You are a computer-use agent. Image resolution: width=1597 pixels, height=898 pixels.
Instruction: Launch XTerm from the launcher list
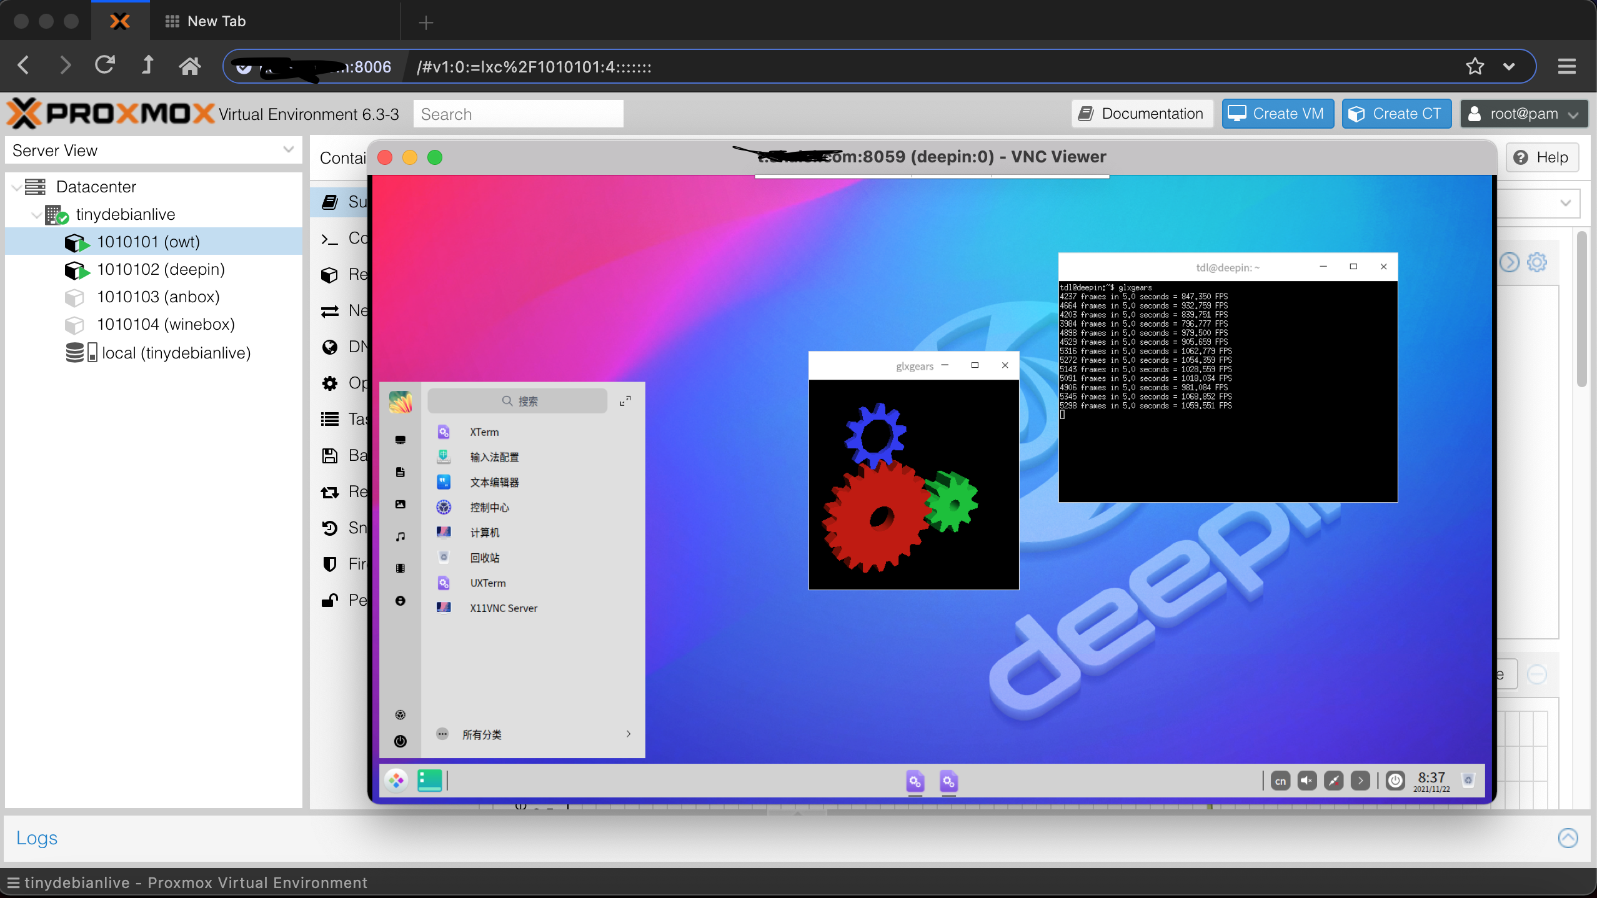coord(484,432)
